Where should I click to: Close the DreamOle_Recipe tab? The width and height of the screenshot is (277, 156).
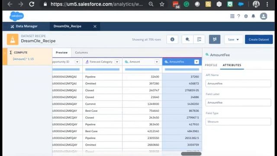pos(95,26)
